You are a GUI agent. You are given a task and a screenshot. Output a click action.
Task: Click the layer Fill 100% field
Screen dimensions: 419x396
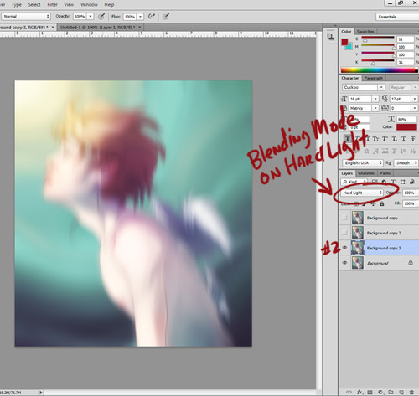[409, 203]
